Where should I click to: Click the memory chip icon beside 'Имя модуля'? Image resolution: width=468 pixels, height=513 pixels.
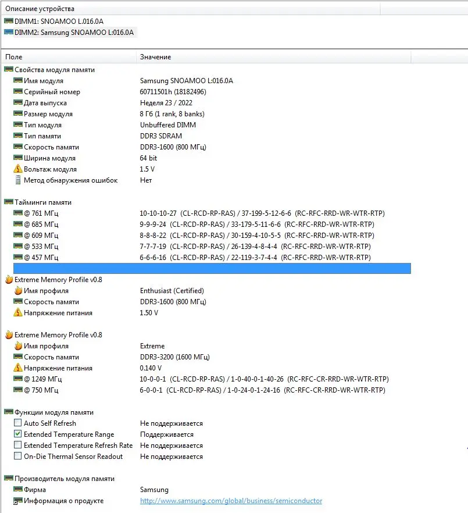point(17,80)
